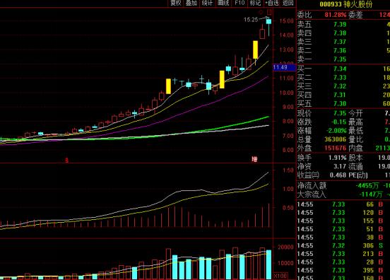Image resolution: width=390 pixels, height=280 pixels.
Task: Click the X100 volume unit label
Action: [280, 276]
